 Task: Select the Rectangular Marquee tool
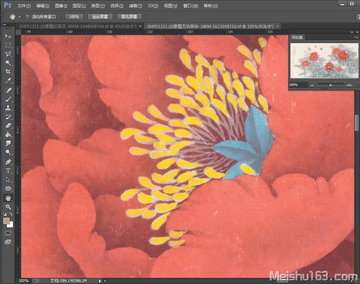[x=8, y=45]
